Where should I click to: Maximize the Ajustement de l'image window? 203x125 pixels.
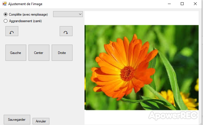[182, 4]
